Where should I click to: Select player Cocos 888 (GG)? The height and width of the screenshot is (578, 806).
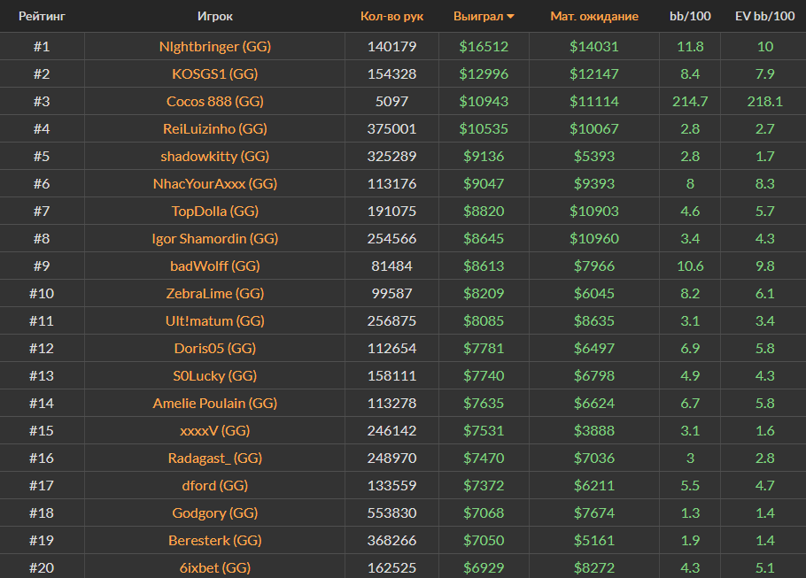click(x=214, y=101)
